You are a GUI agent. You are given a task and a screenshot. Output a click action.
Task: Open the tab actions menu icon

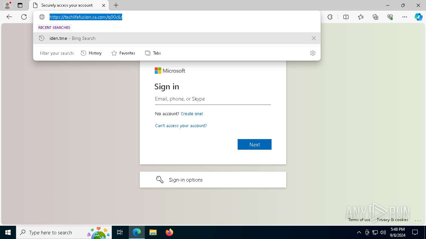[x=20, y=5]
